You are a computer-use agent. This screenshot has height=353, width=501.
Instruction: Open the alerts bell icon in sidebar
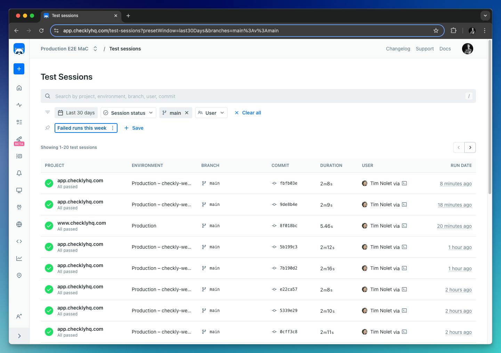(x=19, y=173)
